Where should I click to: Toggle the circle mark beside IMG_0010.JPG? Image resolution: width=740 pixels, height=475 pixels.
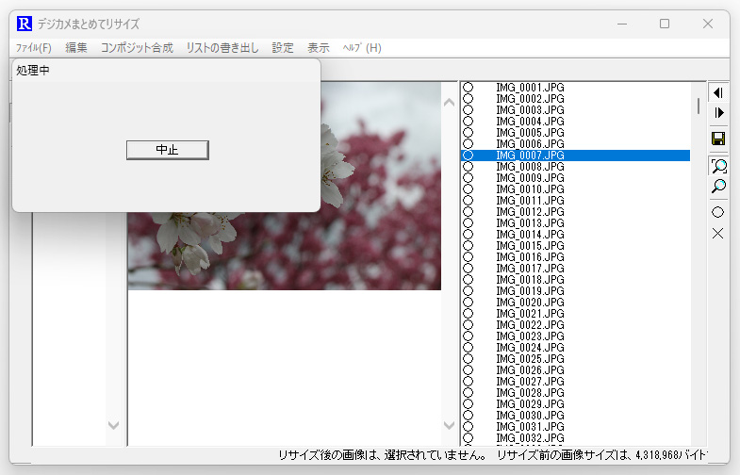point(468,189)
